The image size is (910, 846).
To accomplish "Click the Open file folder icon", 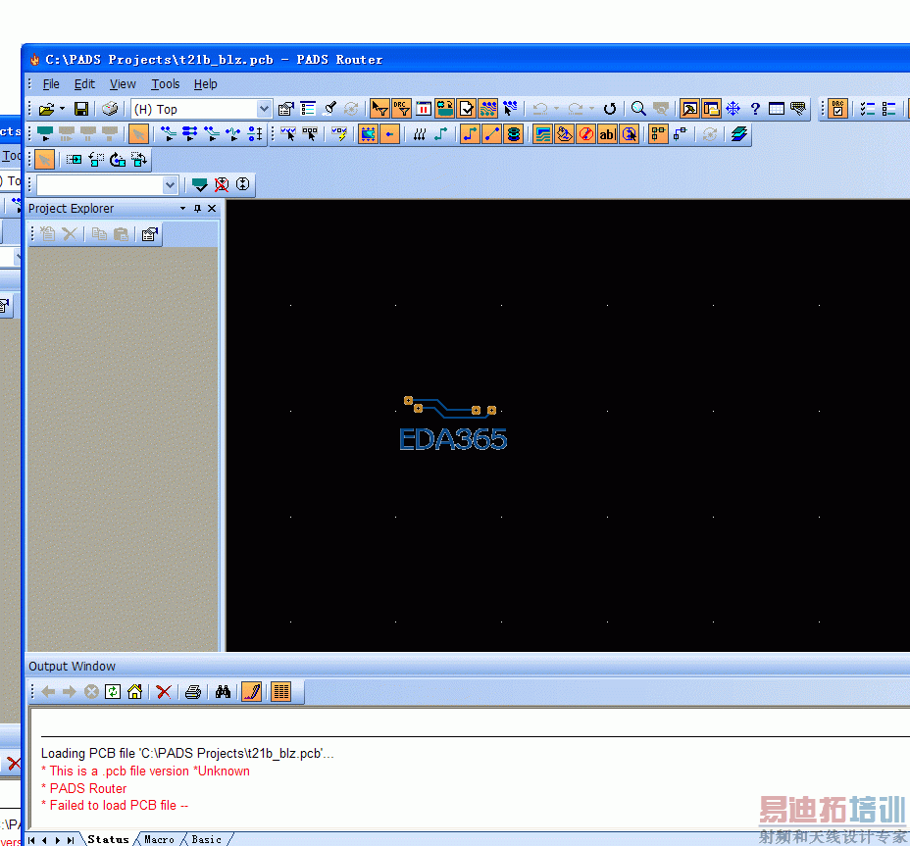I will coord(46,109).
